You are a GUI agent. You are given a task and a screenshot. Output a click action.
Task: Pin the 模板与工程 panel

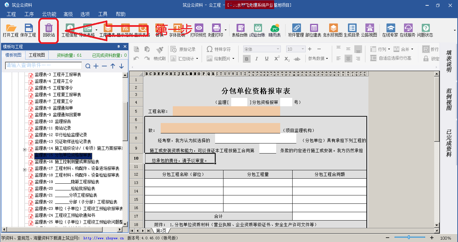click(118, 47)
